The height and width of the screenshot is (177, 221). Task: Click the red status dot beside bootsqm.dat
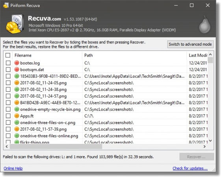(x=17, y=70)
